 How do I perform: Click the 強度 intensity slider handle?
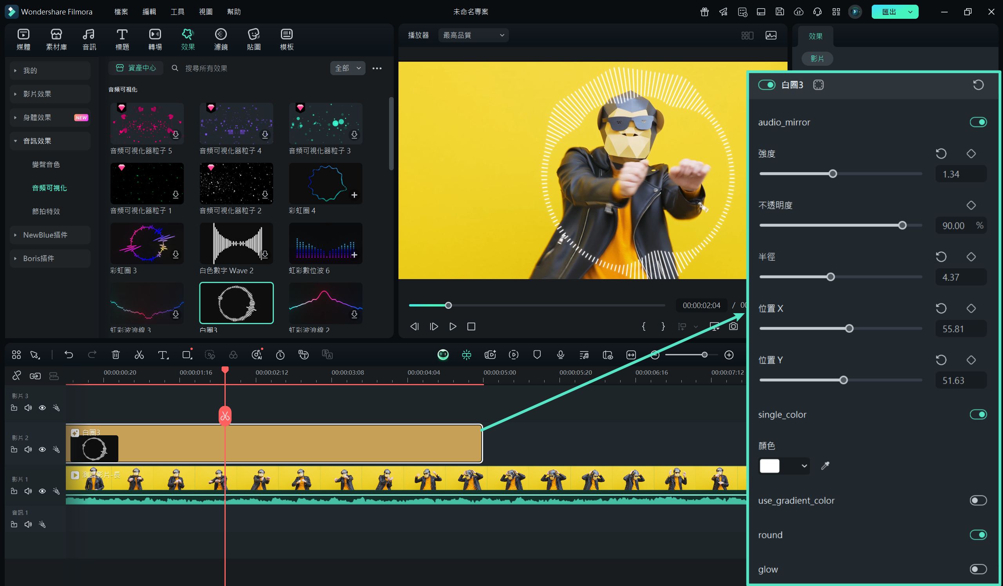(x=833, y=174)
